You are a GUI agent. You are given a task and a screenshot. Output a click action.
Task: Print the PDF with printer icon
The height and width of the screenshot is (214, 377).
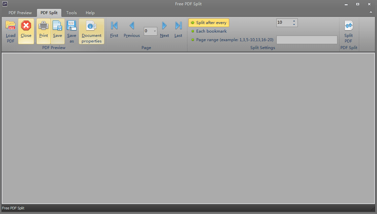click(x=44, y=31)
